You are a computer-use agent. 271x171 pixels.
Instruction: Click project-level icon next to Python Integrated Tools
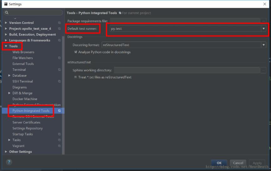[x=59, y=111]
